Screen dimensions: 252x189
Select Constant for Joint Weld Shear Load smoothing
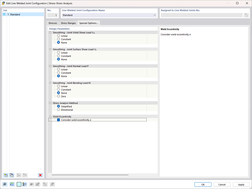pos(58,39)
